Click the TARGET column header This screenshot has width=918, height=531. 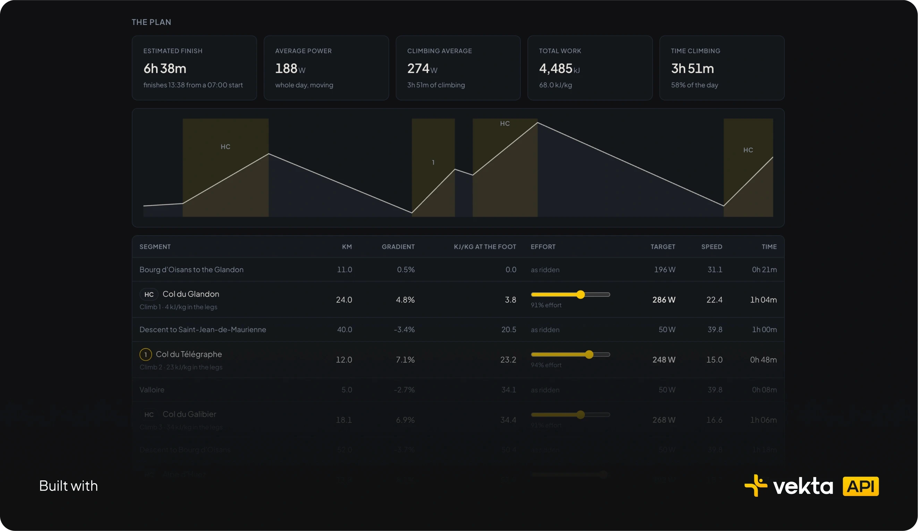pos(663,247)
